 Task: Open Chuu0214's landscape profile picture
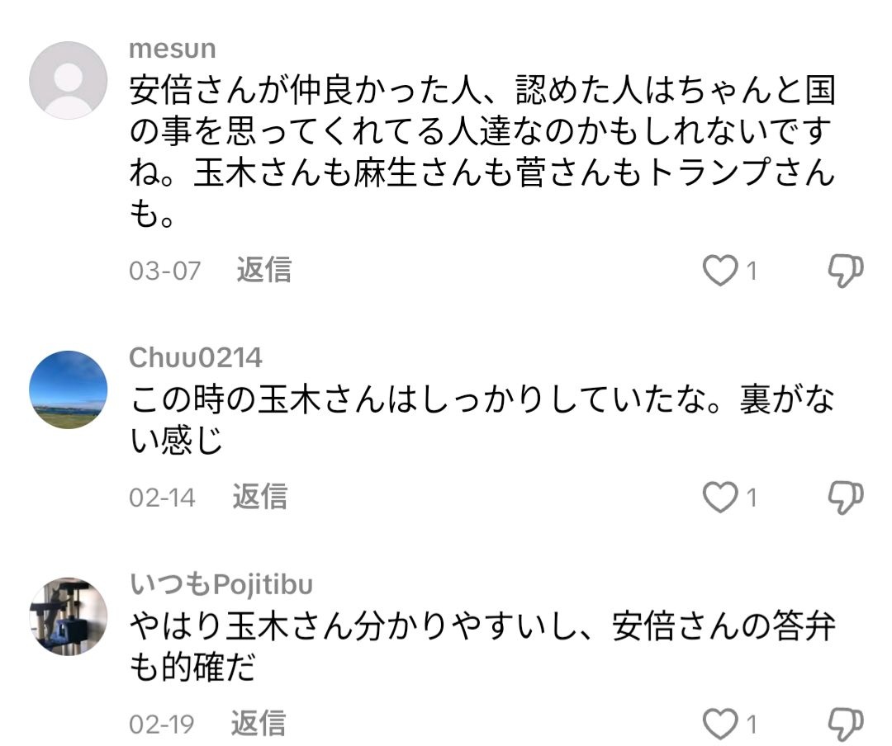(69, 390)
